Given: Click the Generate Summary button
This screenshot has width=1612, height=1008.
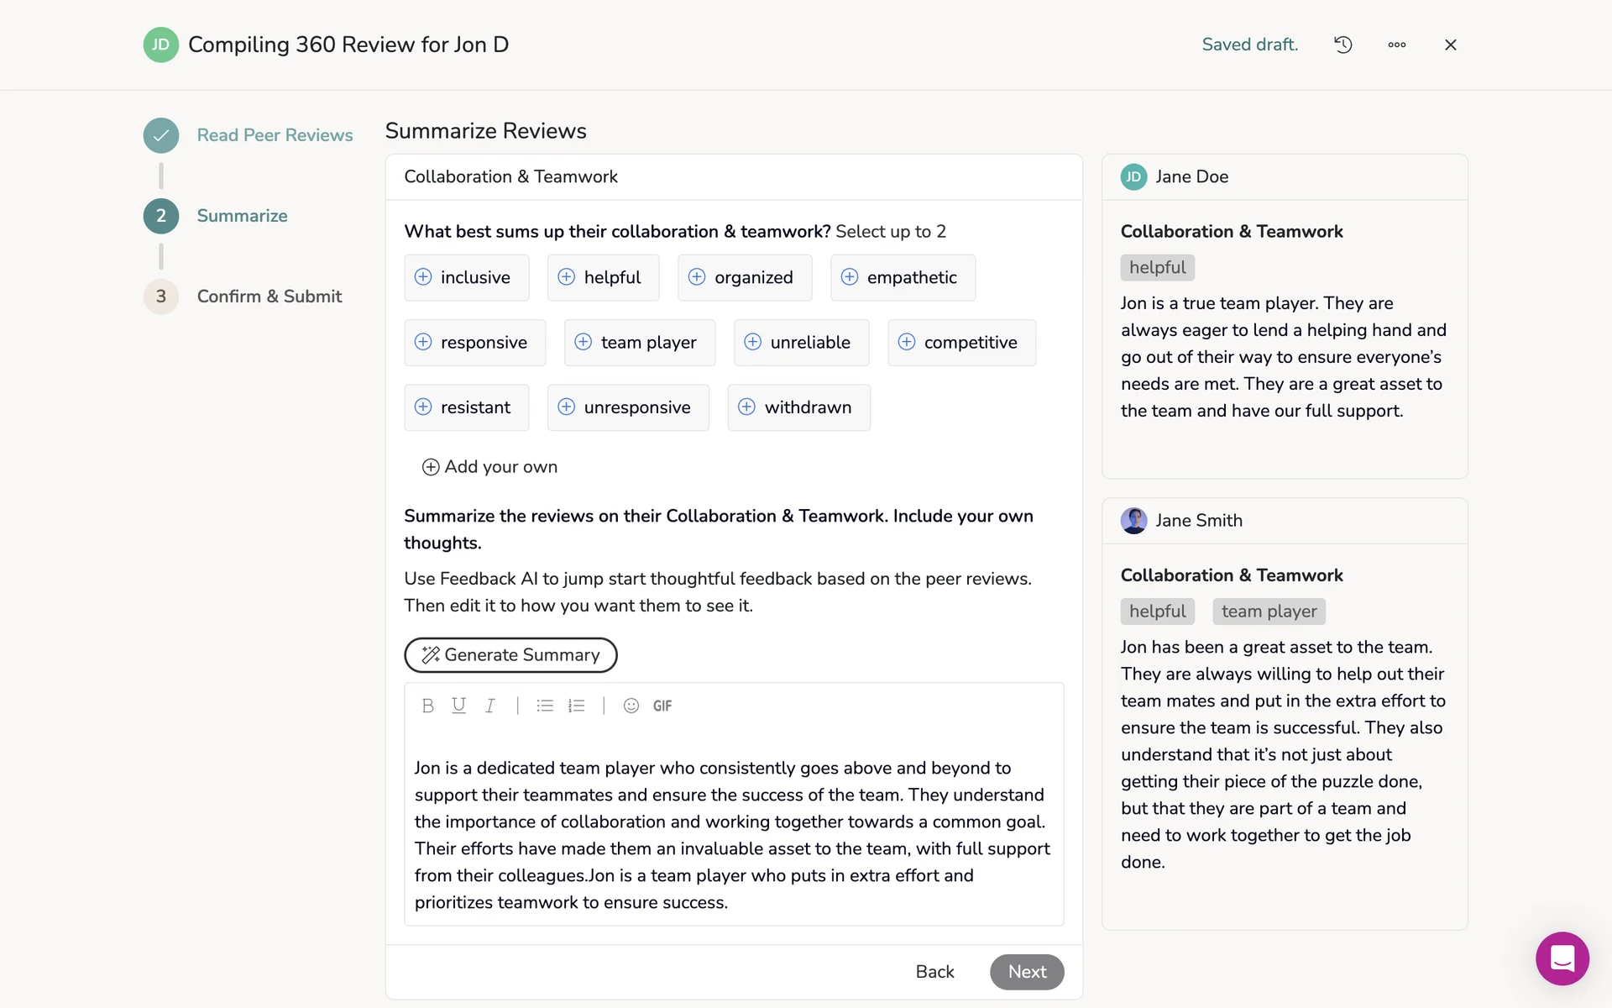Looking at the screenshot, I should (x=510, y=655).
